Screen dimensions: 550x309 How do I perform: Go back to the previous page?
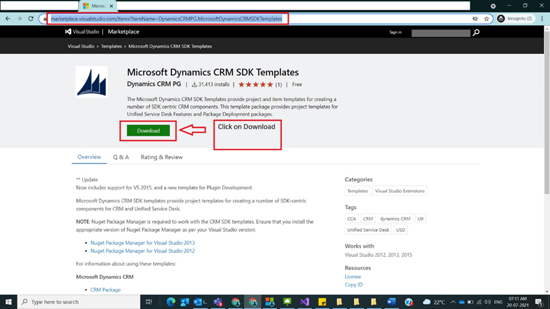tap(8, 19)
